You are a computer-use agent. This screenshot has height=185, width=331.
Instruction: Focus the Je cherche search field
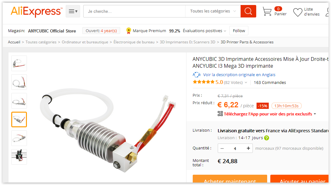pyautogui.click(x=134, y=11)
